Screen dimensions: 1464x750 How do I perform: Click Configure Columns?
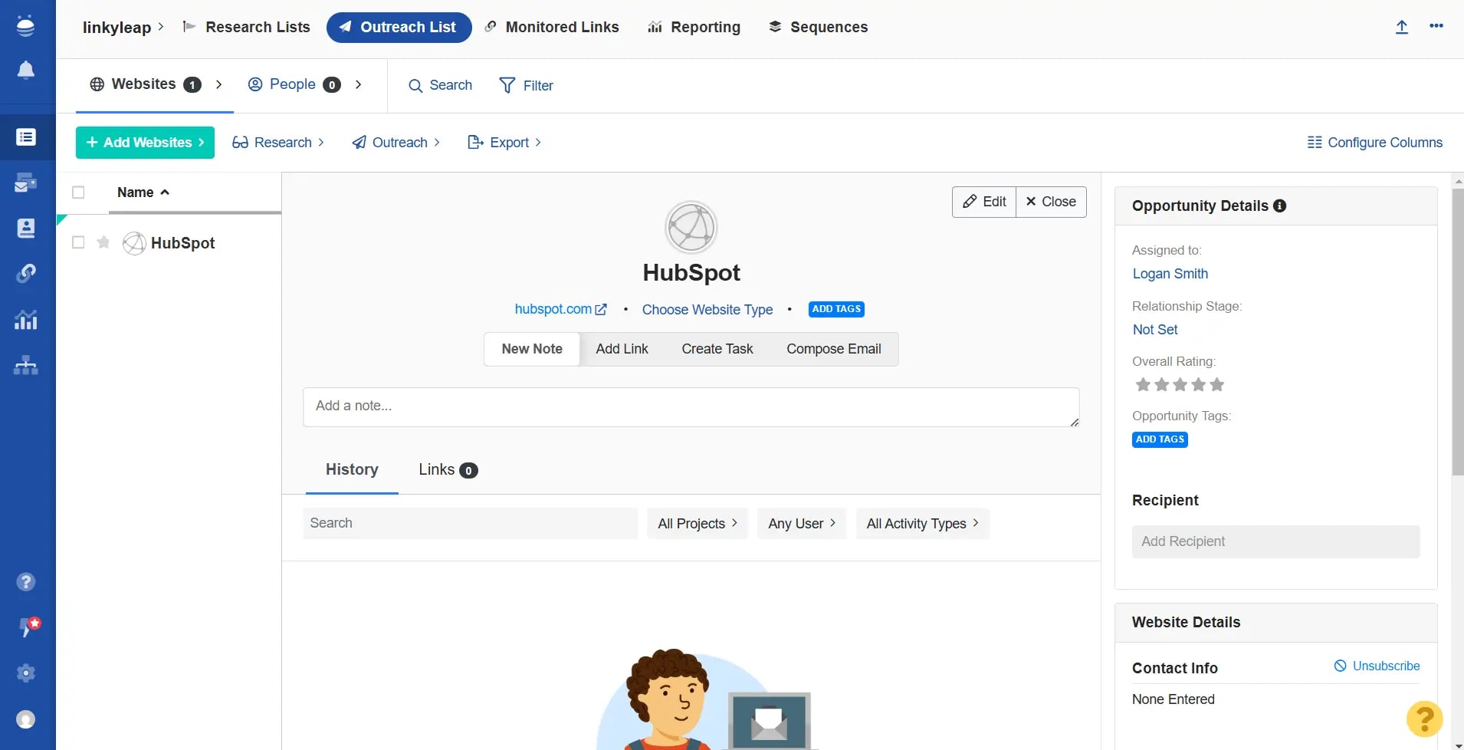1374,143
